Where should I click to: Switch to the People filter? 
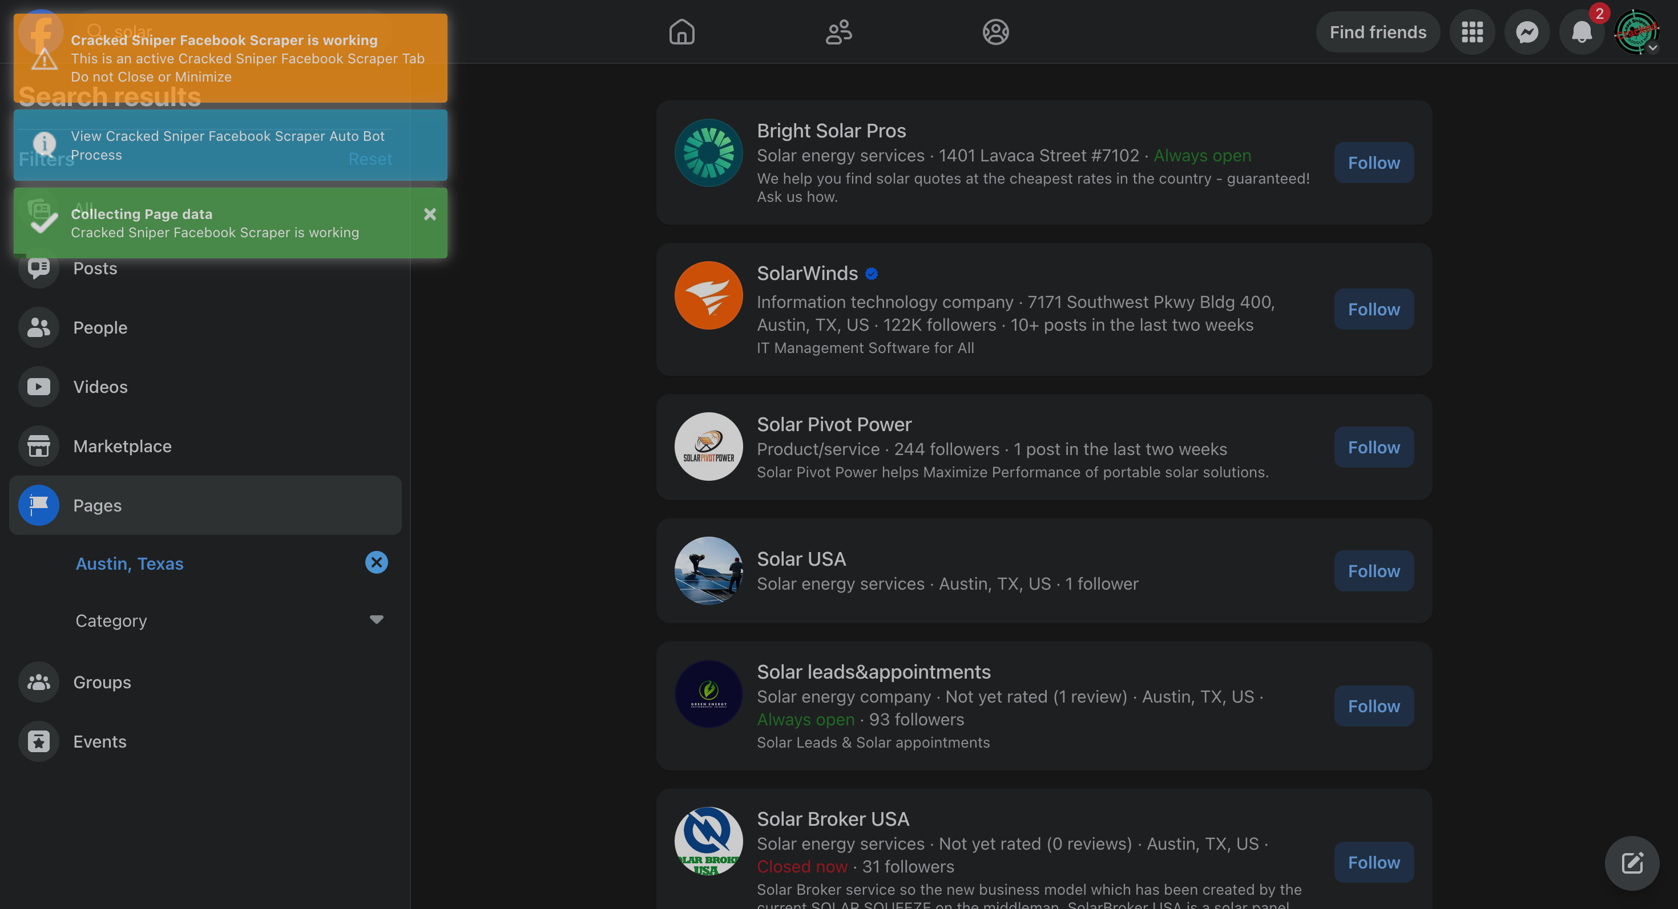pos(100,327)
